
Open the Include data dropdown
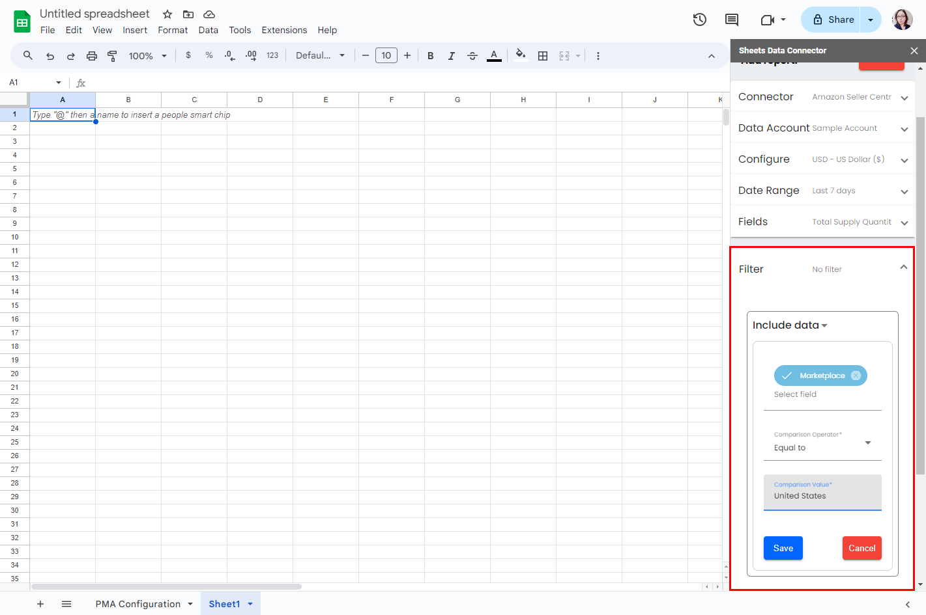click(x=790, y=325)
